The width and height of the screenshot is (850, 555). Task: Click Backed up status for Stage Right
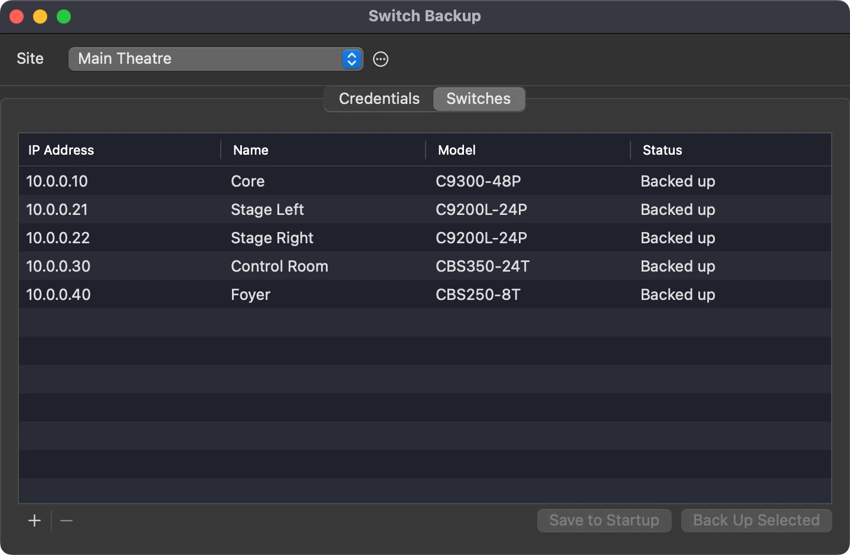[678, 238]
